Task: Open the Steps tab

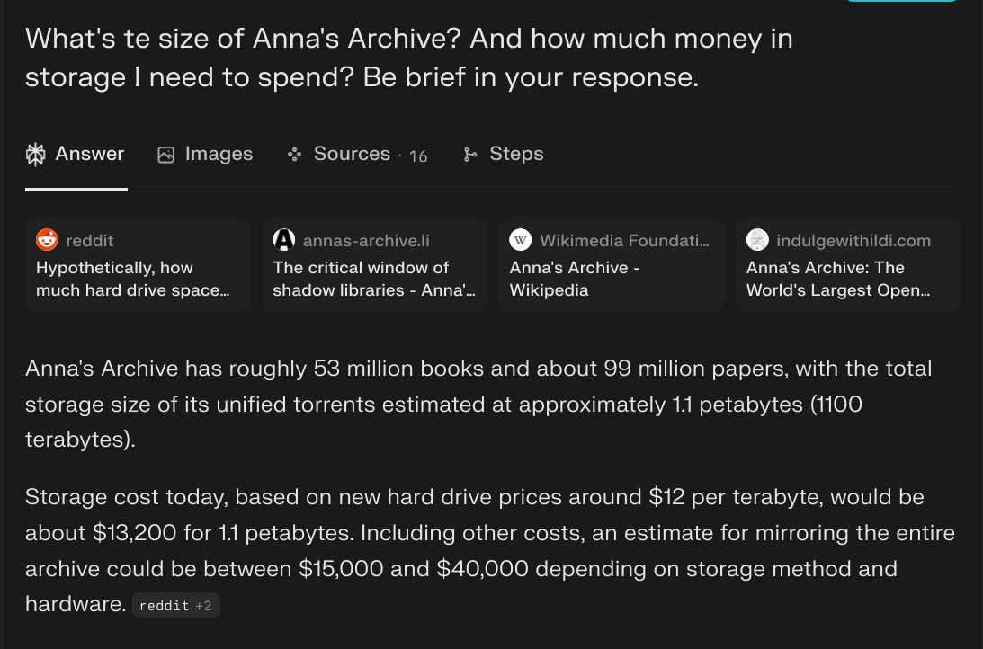Action: (x=504, y=154)
